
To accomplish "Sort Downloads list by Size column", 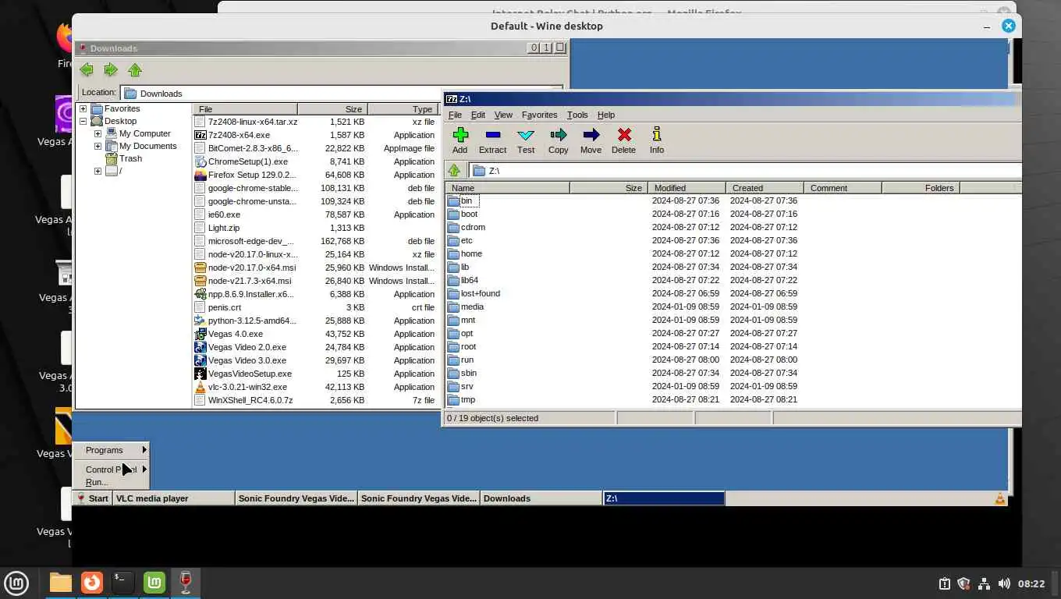I will [332, 109].
